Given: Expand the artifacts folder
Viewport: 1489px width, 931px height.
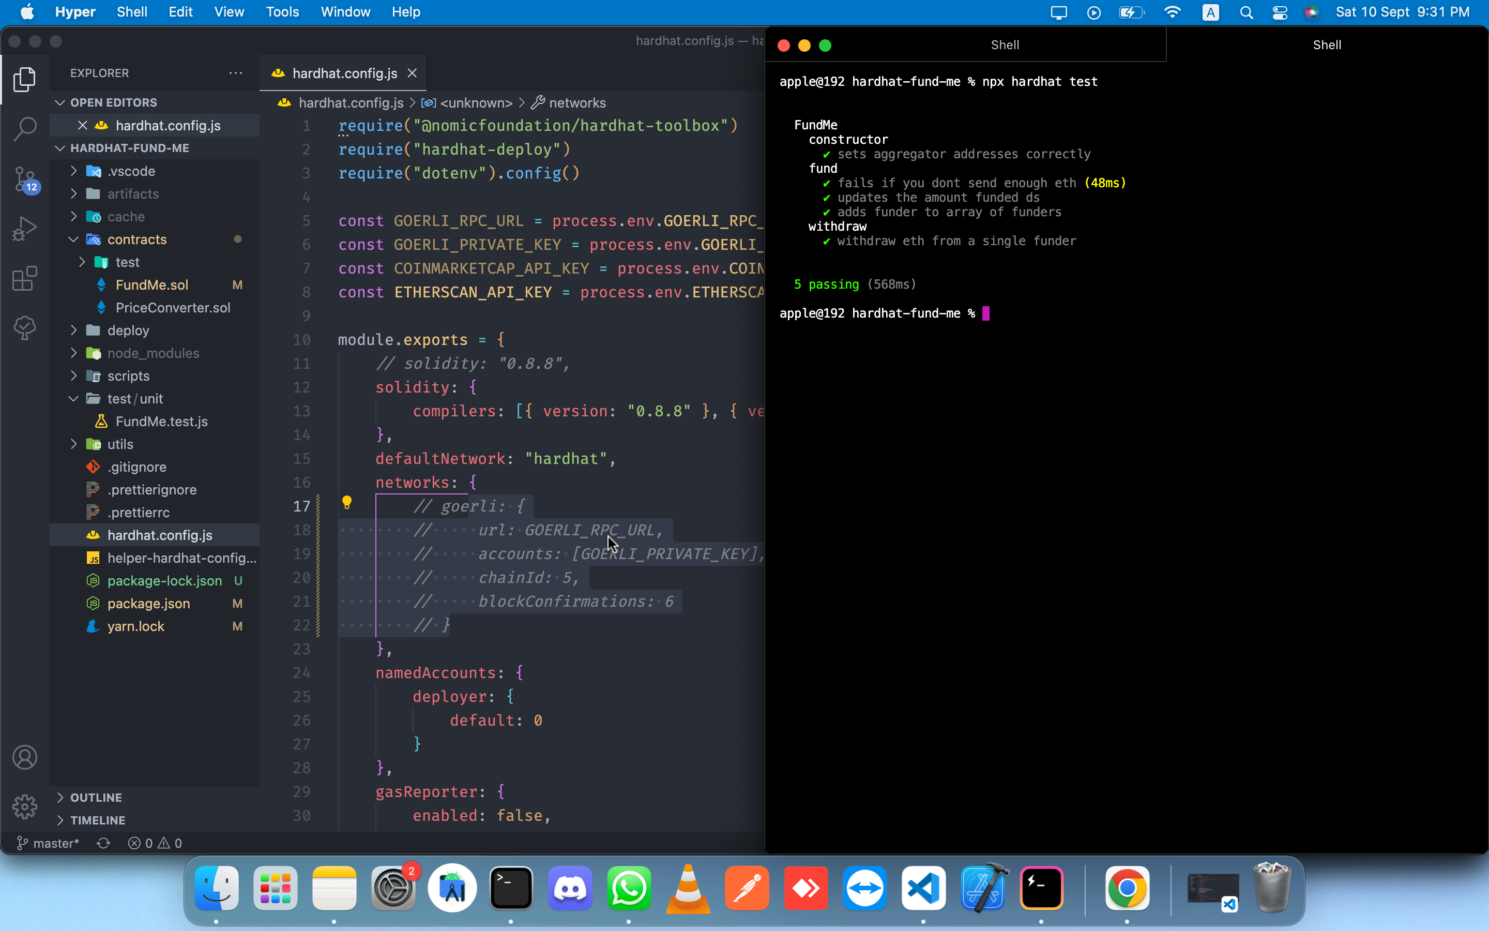Looking at the screenshot, I should (x=73, y=193).
